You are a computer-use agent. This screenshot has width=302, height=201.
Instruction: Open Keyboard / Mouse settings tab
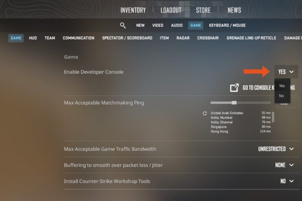click(227, 26)
